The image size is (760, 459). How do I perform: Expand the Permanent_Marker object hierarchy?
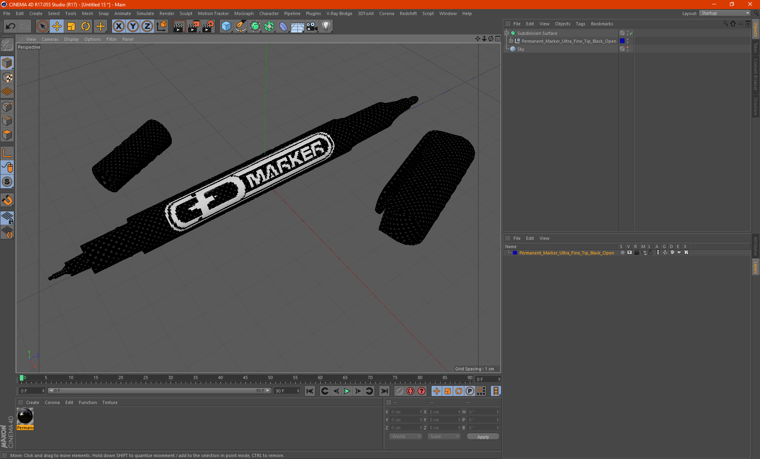pos(511,41)
